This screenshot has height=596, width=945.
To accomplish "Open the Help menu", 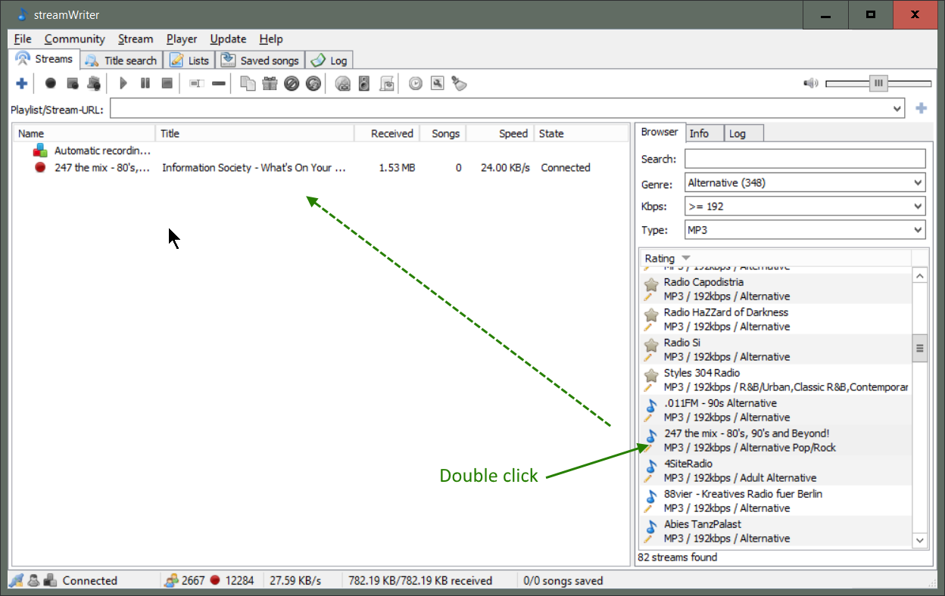I will [x=270, y=39].
